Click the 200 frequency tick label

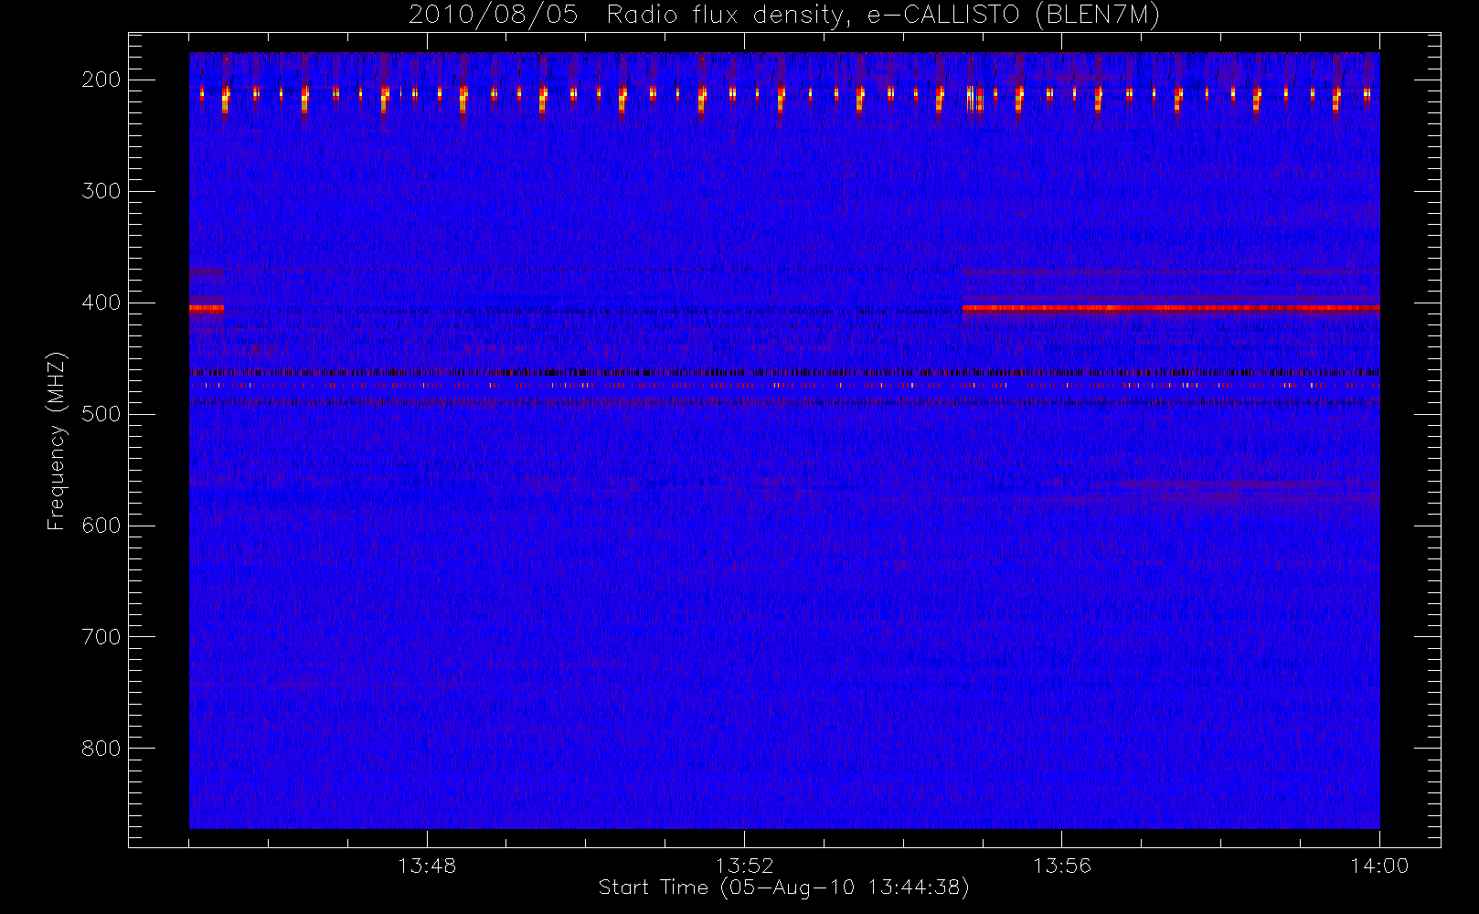[101, 80]
